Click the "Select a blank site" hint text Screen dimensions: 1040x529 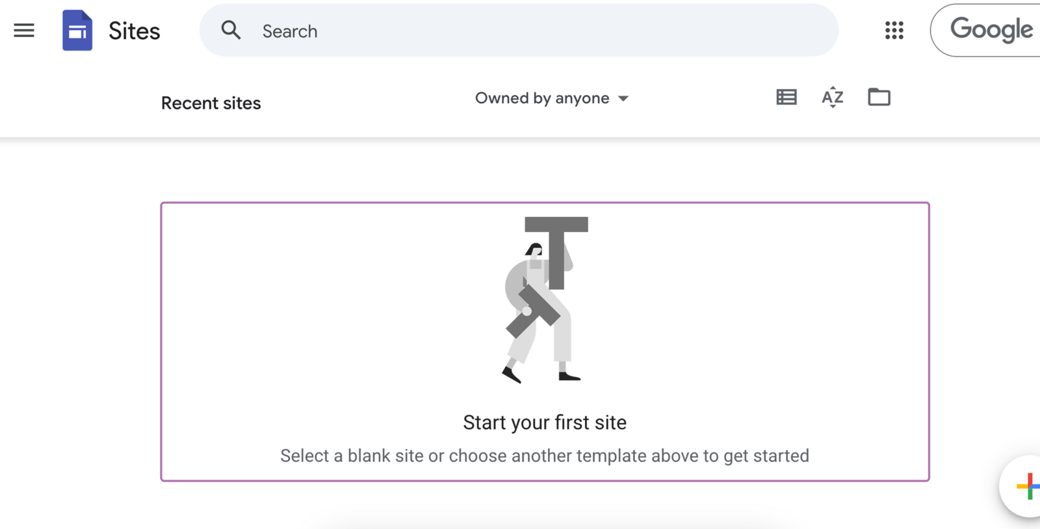[x=545, y=456]
